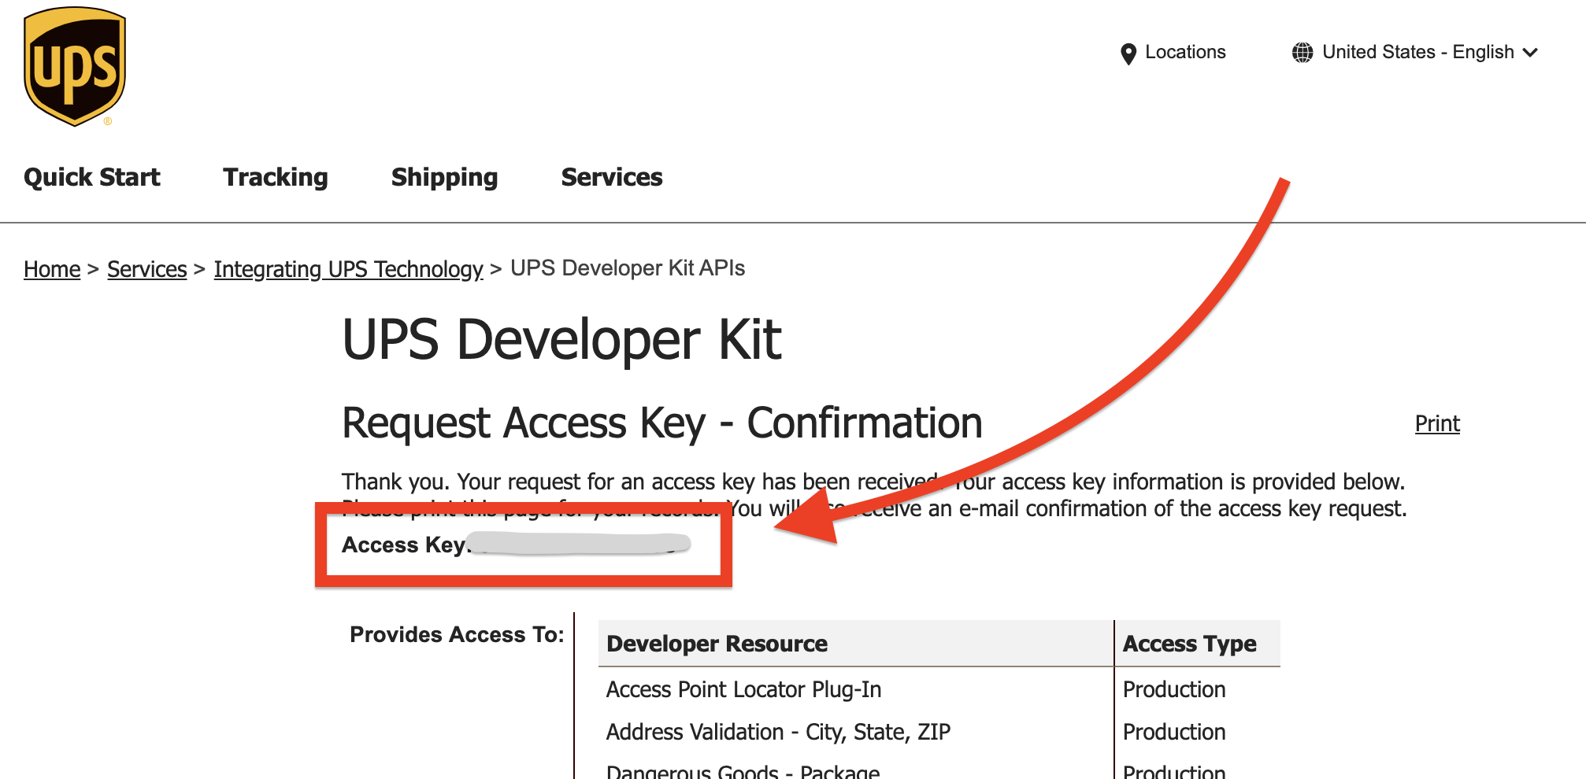This screenshot has height=779, width=1586.
Task: Go to Home breadcrumb link
Action: pyautogui.click(x=52, y=269)
